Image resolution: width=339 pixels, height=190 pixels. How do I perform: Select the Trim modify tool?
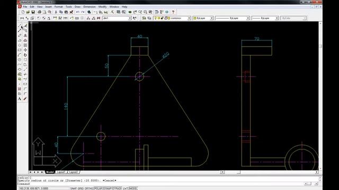tap(25, 74)
